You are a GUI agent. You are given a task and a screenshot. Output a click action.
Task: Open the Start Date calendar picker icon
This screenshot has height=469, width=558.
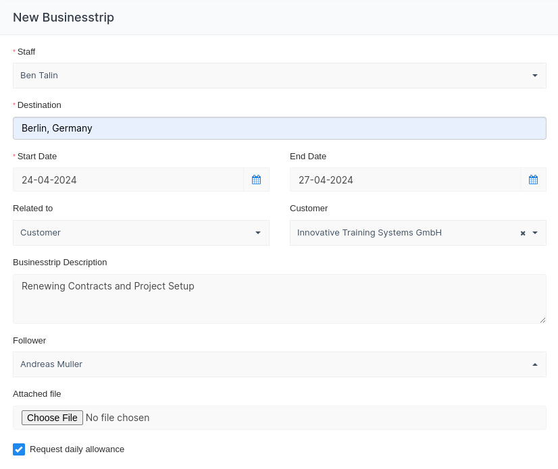[x=256, y=180]
